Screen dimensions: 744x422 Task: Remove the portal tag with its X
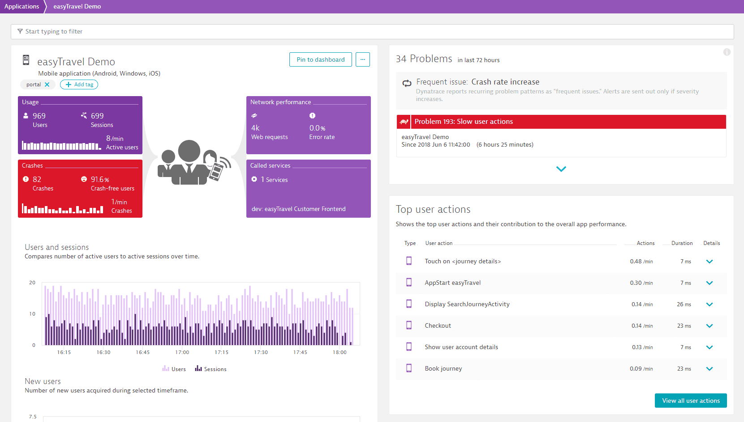(x=47, y=84)
